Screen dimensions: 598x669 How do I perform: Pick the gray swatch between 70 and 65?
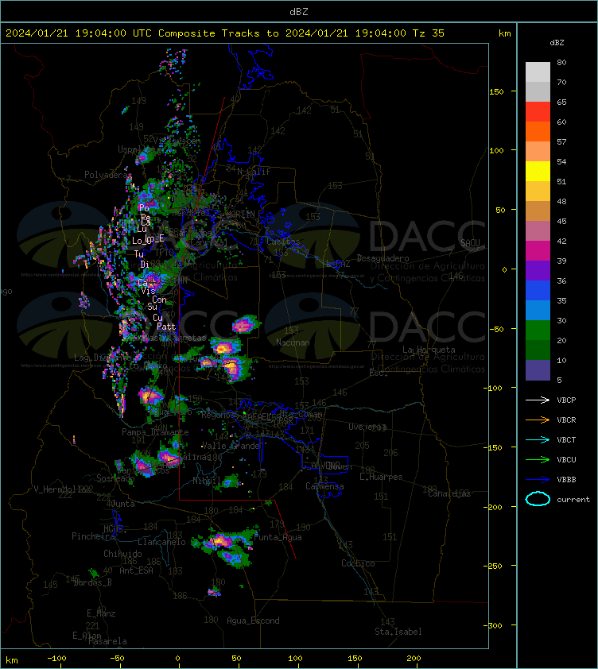[x=538, y=91]
